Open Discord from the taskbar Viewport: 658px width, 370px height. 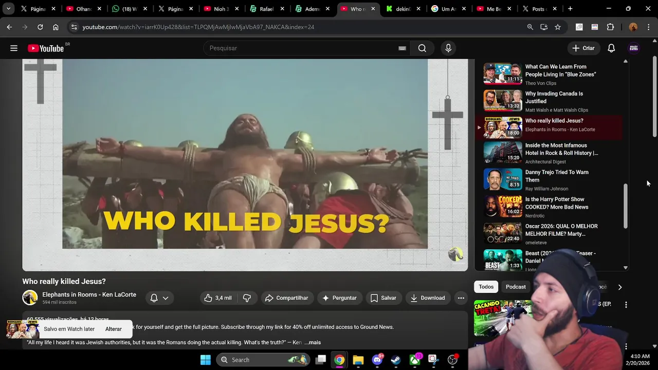pyautogui.click(x=377, y=360)
